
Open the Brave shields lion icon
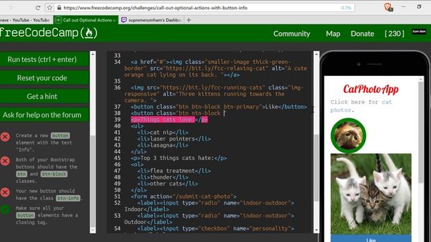(388, 7)
